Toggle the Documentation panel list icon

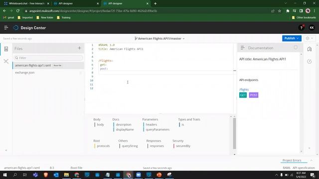click(x=242, y=48)
